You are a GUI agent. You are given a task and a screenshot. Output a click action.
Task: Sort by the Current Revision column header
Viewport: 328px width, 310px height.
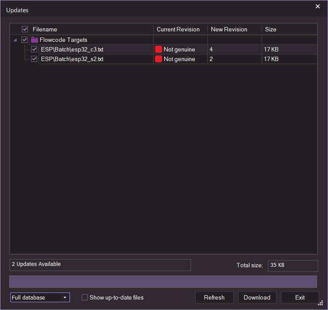(x=178, y=29)
